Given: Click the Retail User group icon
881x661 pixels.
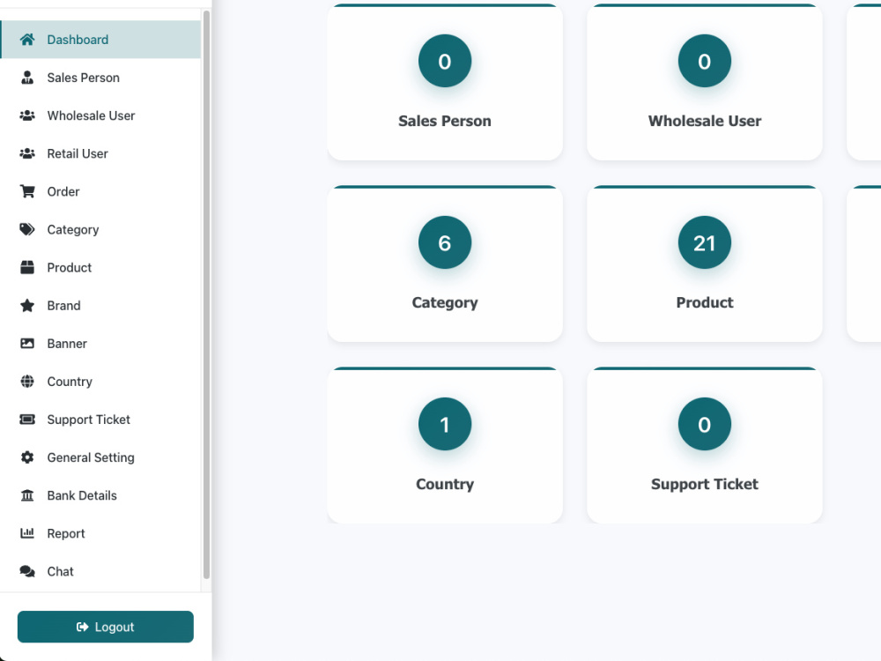Looking at the screenshot, I should [x=27, y=153].
